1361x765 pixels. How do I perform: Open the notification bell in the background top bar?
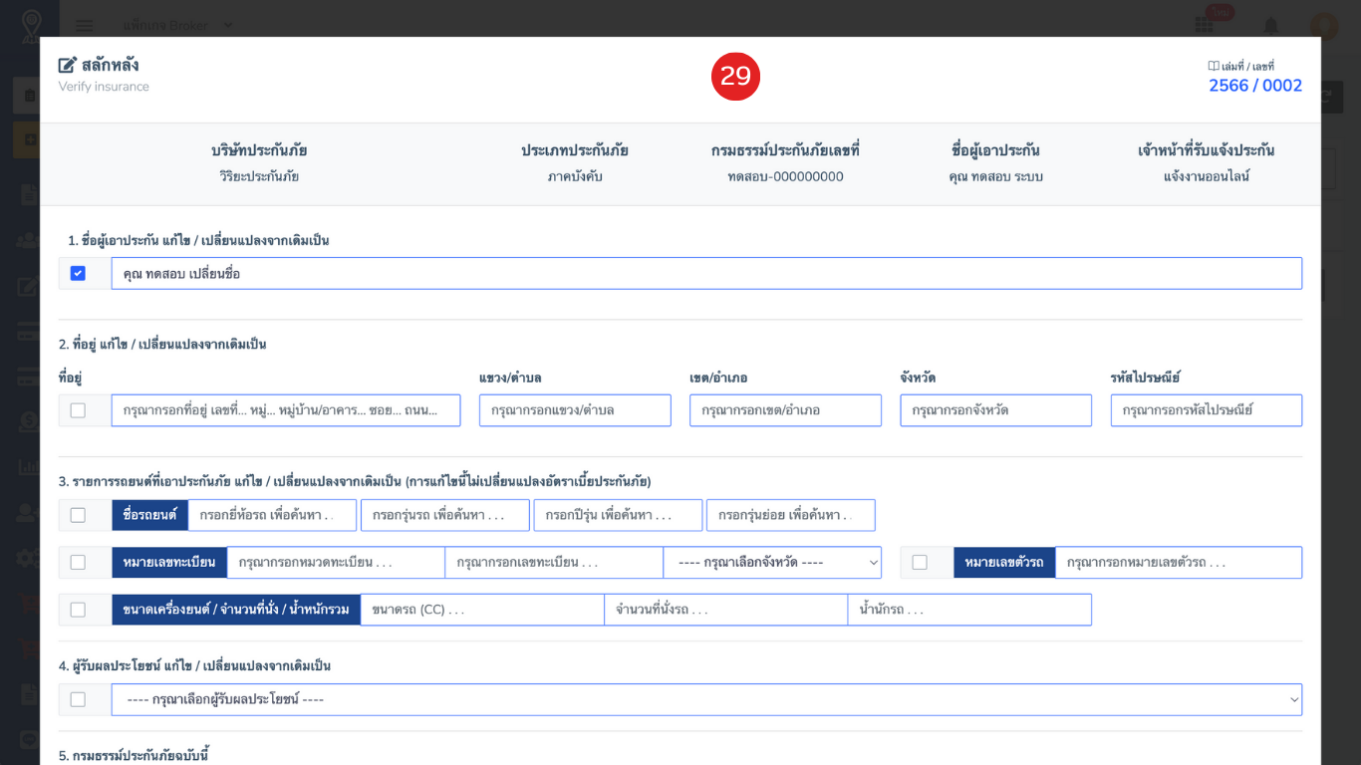pos(1271,26)
